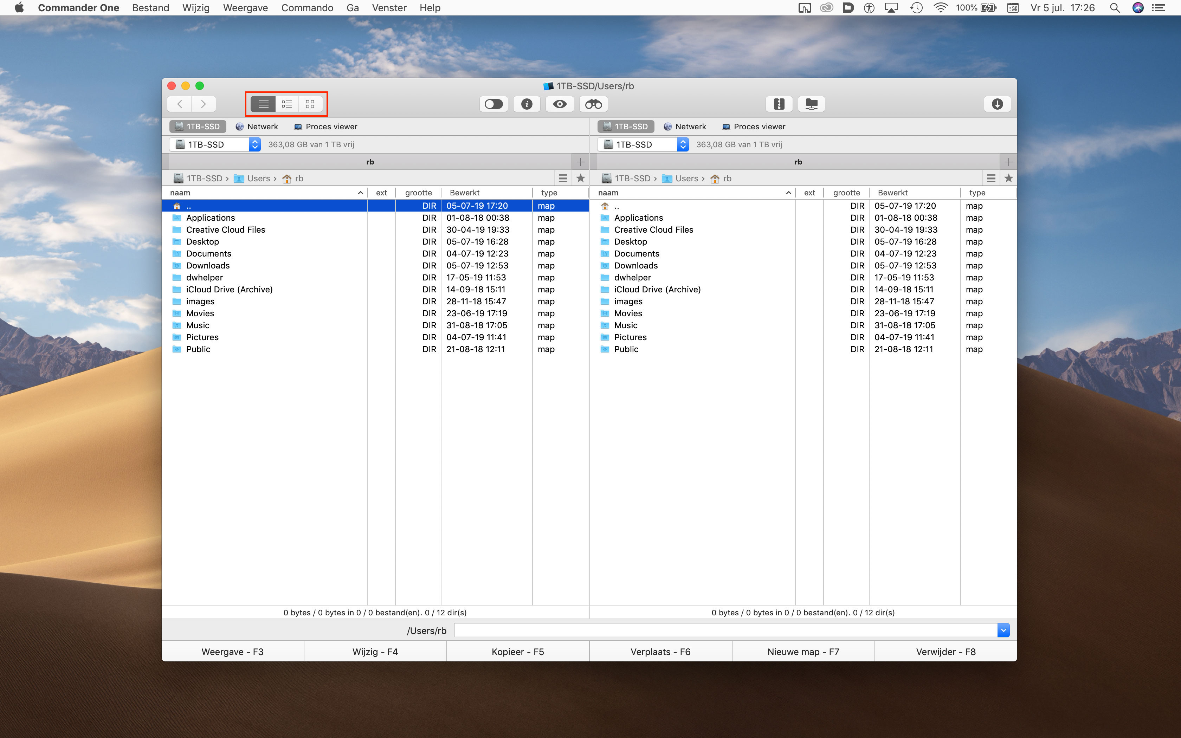1181x738 pixels.
Task: Toggle hidden files switch in toolbar
Action: pyautogui.click(x=493, y=104)
